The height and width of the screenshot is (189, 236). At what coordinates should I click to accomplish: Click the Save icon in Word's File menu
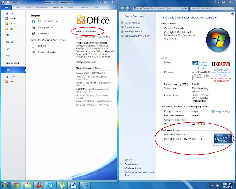(x=7, y=13)
